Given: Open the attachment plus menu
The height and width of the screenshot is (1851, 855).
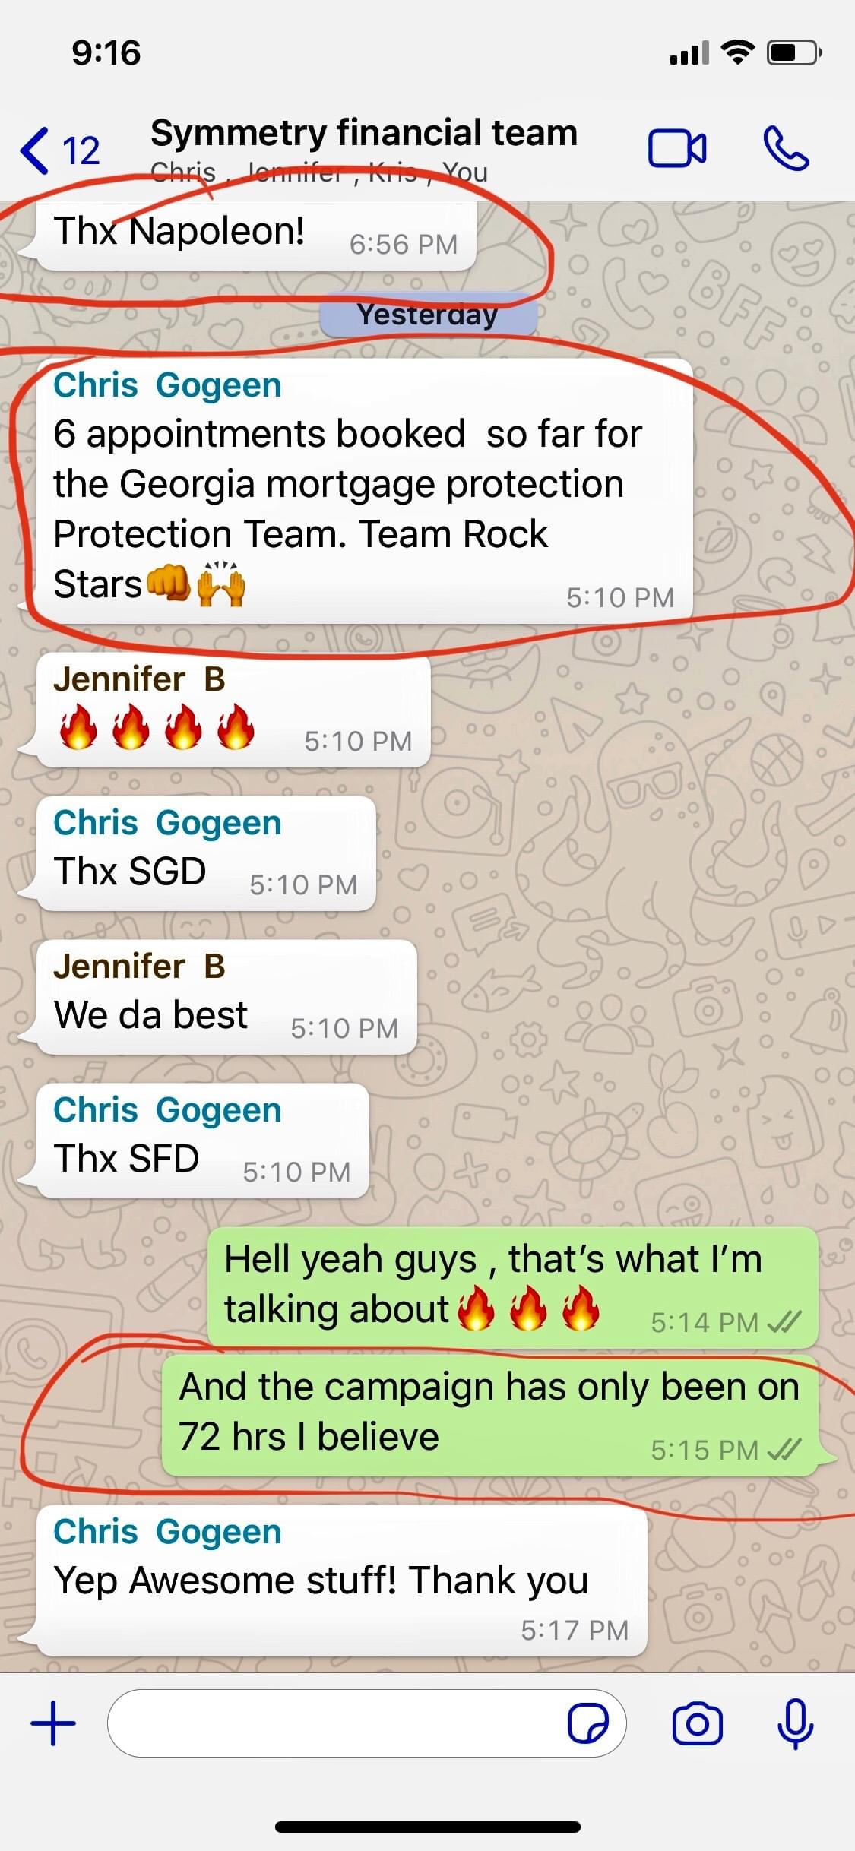Looking at the screenshot, I should (x=53, y=1723).
